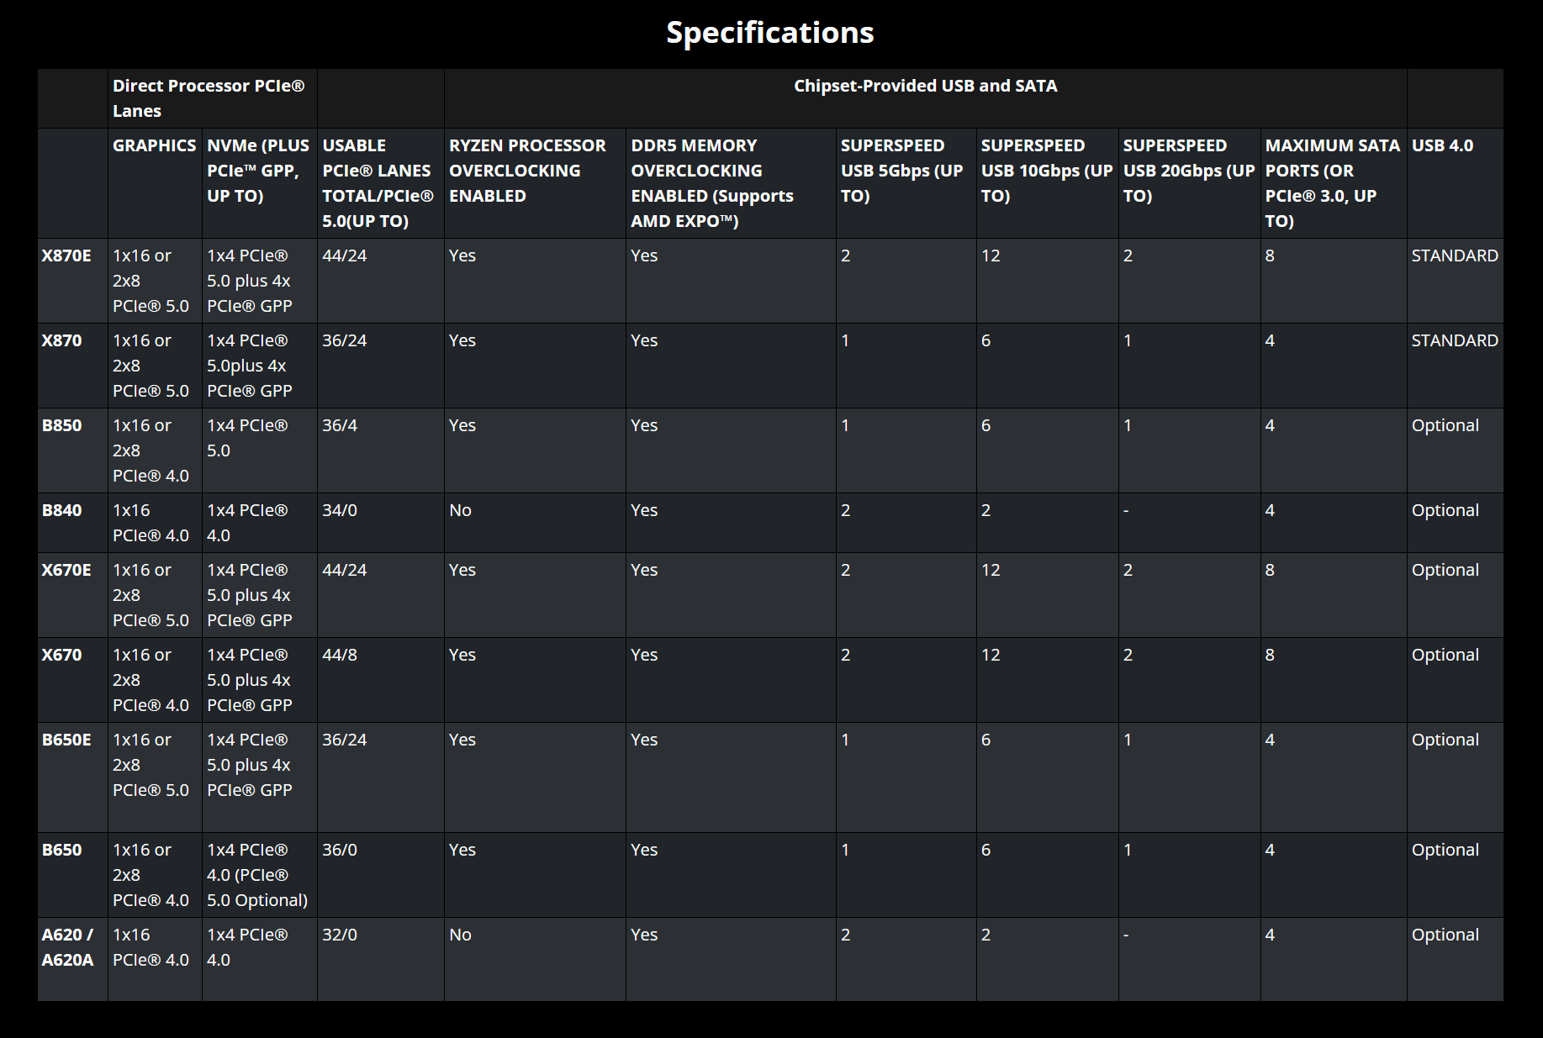Image resolution: width=1543 pixels, height=1038 pixels.
Task: Click the NVMe column header
Action: pyautogui.click(x=260, y=183)
